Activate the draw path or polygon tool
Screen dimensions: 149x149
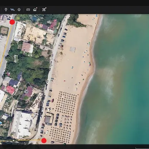(x=13, y=10)
